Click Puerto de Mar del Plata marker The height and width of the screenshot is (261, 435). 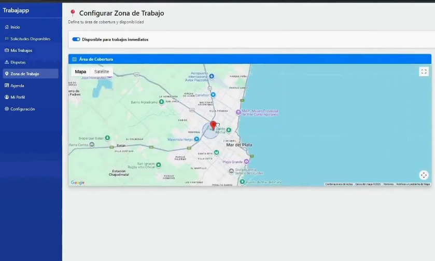click(242, 182)
